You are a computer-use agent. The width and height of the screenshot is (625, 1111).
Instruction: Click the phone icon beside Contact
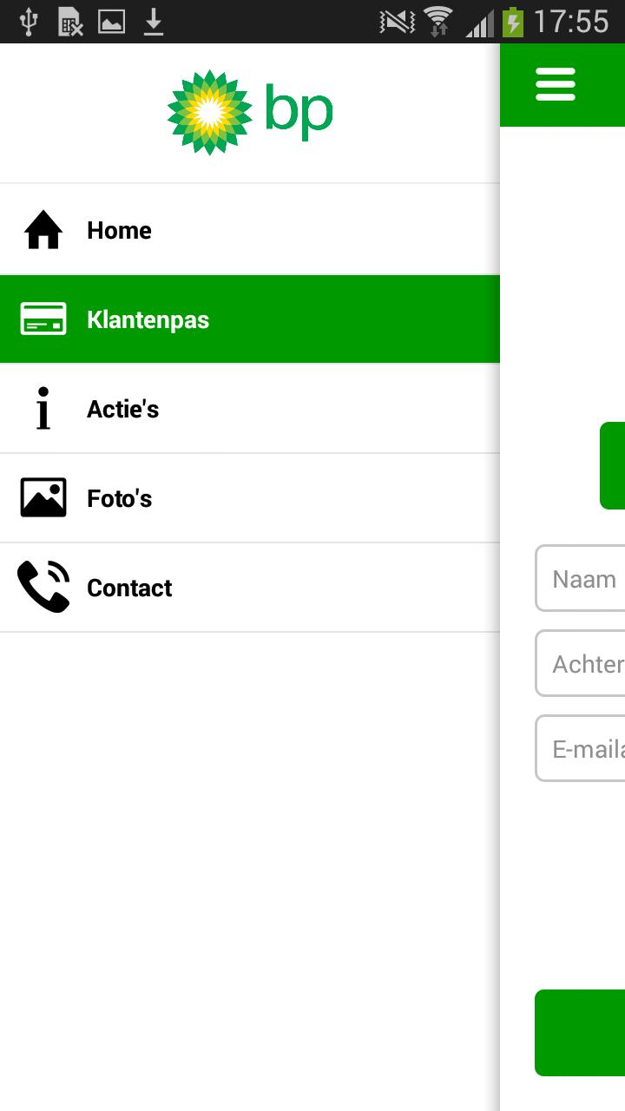[43, 587]
